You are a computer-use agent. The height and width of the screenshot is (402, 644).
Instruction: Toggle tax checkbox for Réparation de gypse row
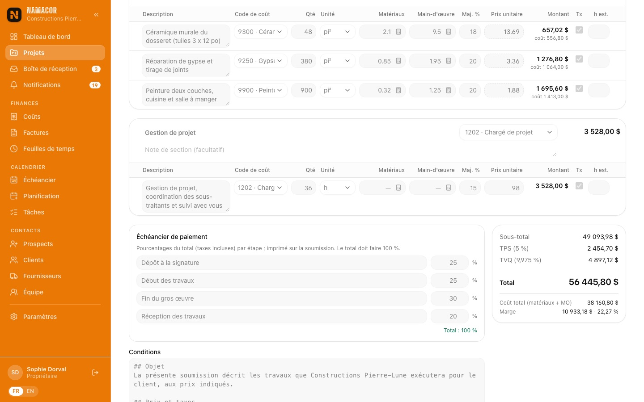579,59
